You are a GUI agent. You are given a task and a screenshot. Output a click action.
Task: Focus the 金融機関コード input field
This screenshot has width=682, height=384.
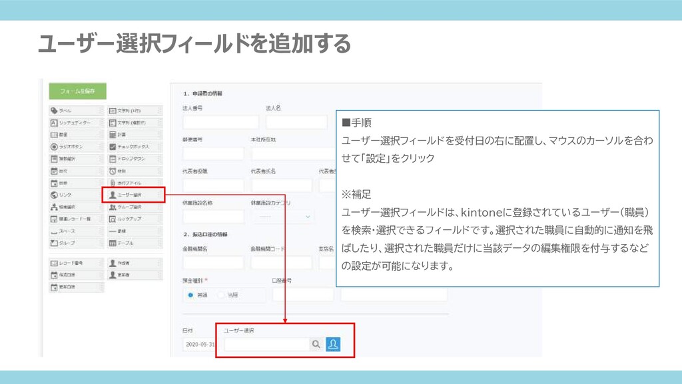click(282, 262)
